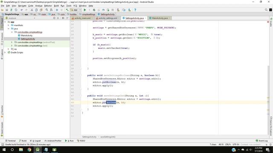
Task: Open the Navigate menu
Action: (22, 6)
